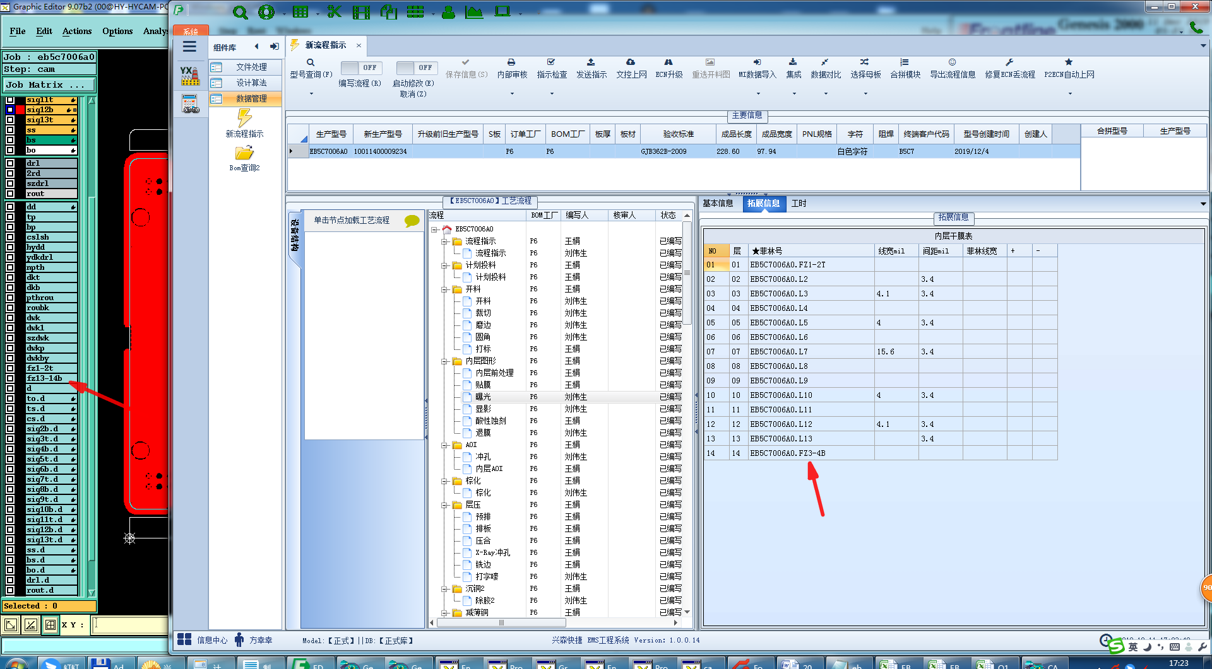Click the P2ECN自动上网 star icon
Image resolution: width=1212 pixels, height=669 pixels.
point(1069,62)
